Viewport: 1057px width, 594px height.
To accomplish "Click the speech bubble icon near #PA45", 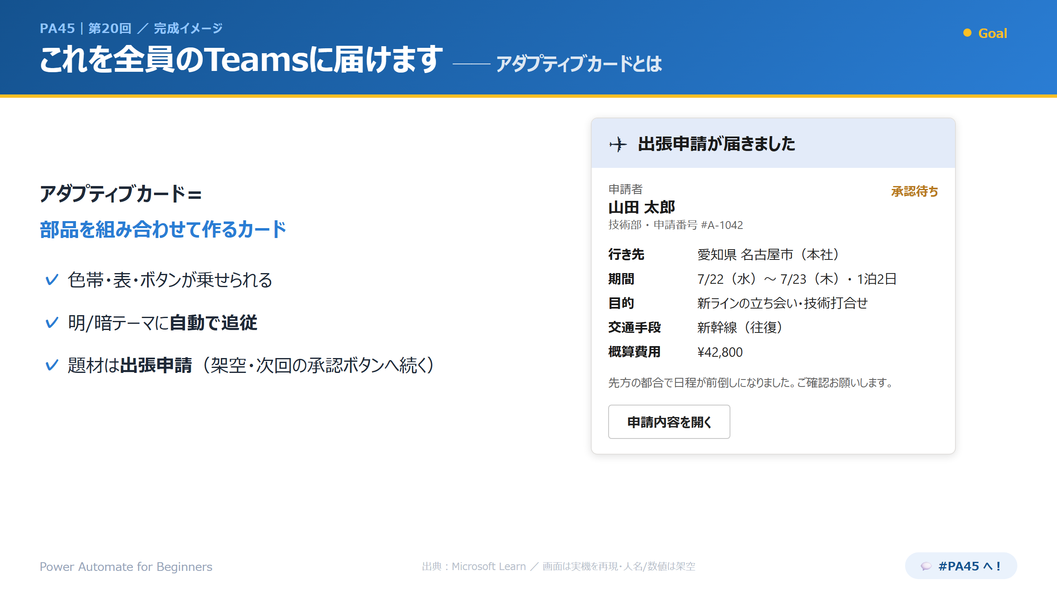I will click(x=926, y=566).
